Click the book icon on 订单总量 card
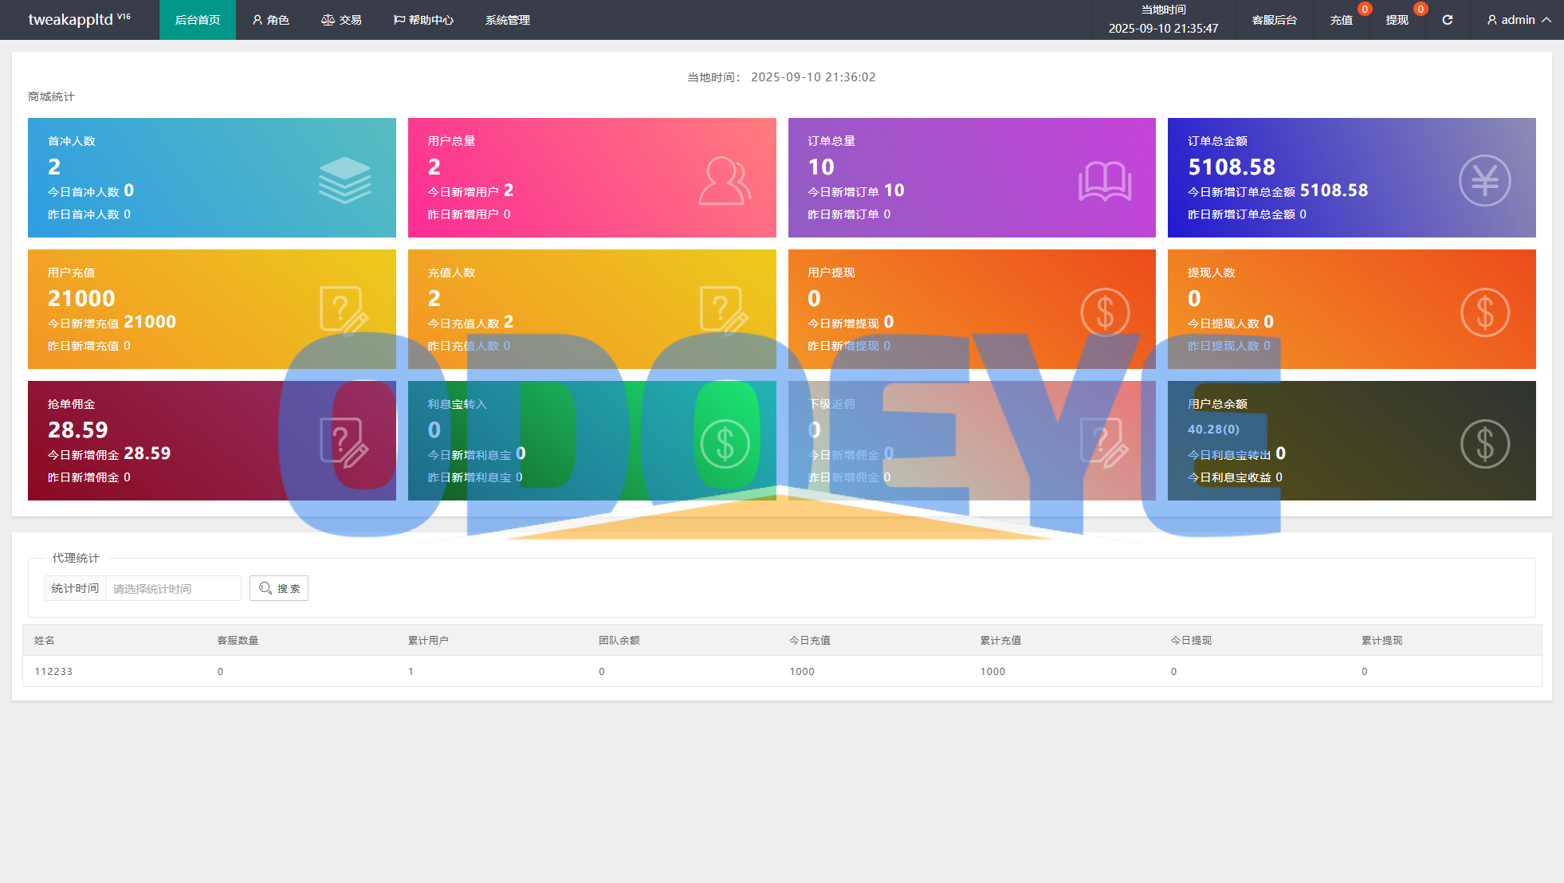This screenshot has width=1564, height=883. coord(1105,181)
